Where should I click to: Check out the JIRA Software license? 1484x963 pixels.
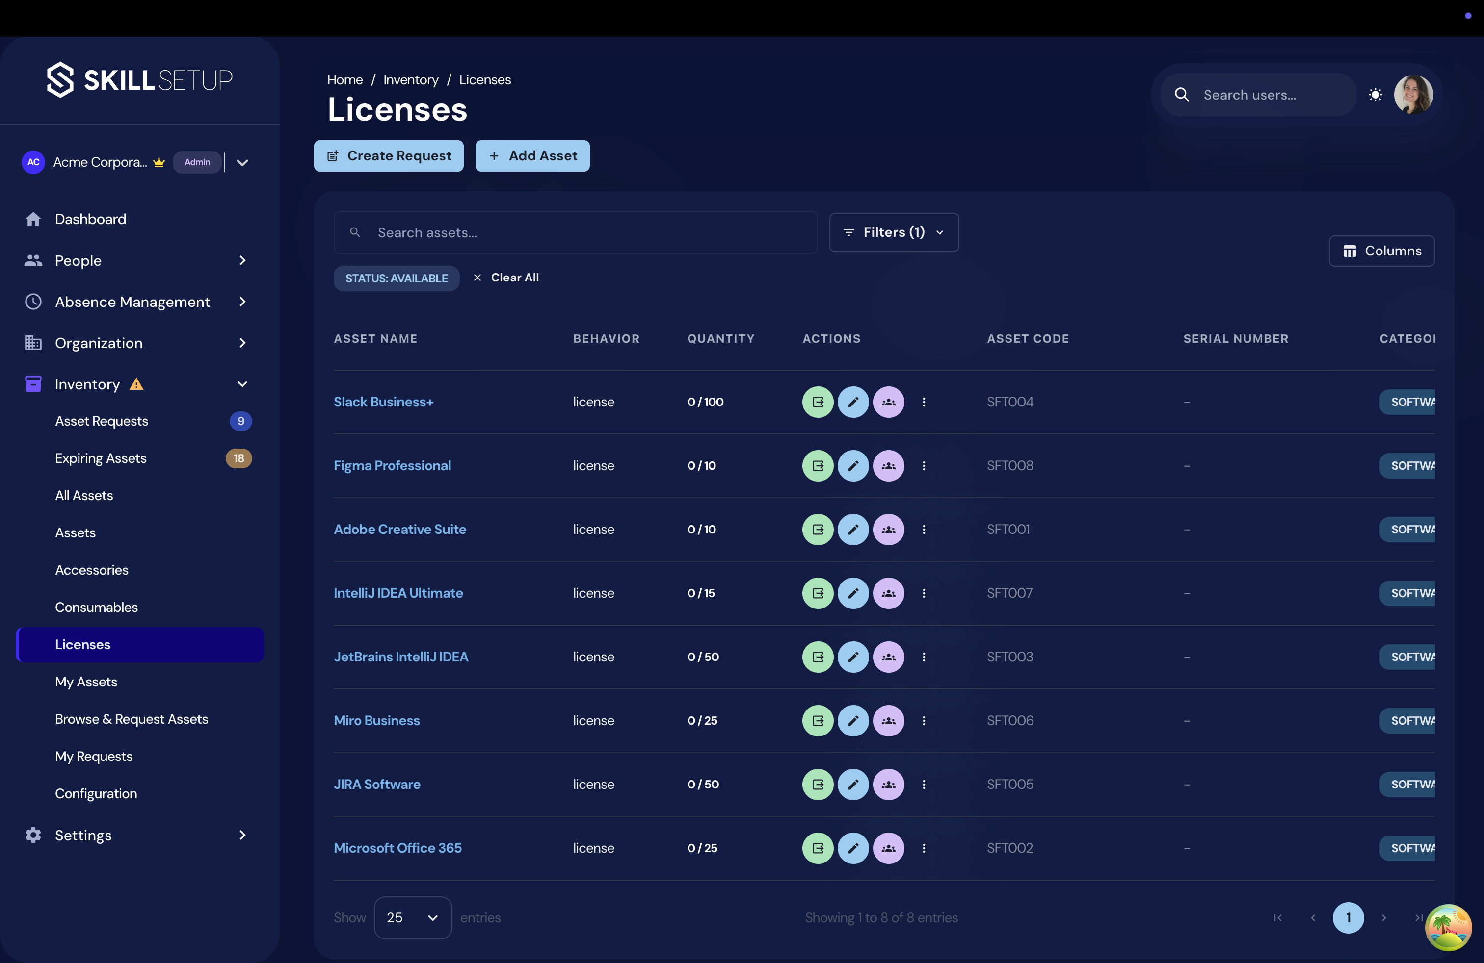[x=818, y=784]
